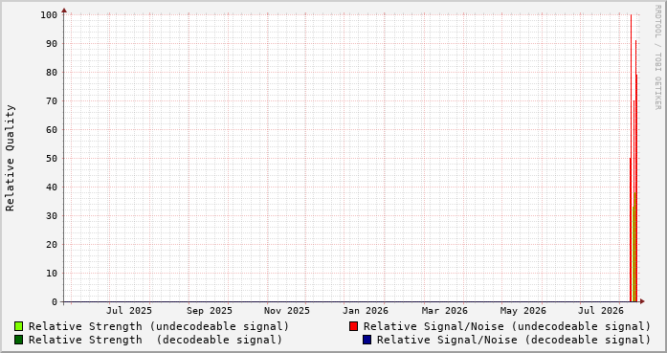
Task: Click the 100 value on the y-axis
Action: click(x=49, y=15)
